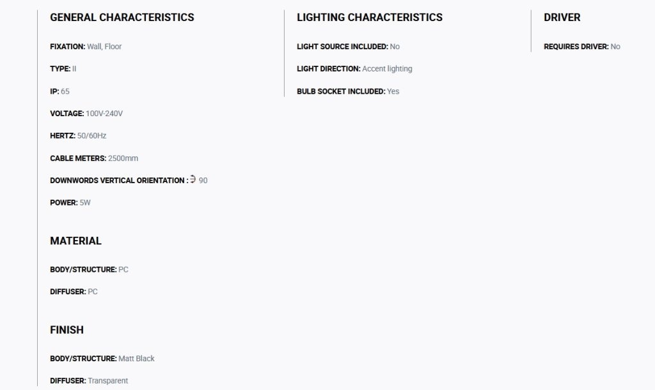
Task: Click the Material section heading
Action: point(75,241)
